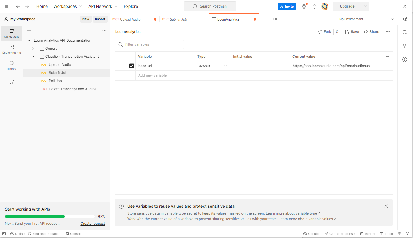Screen dimensions: 413x238
Task: Open the Environments sidebar panel
Action: (x=12, y=49)
